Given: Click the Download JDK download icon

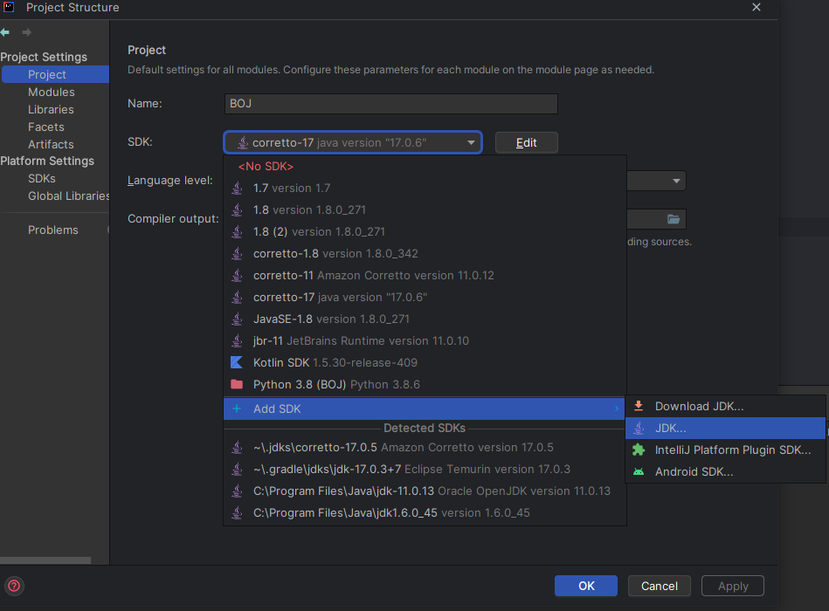Looking at the screenshot, I should point(637,406).
